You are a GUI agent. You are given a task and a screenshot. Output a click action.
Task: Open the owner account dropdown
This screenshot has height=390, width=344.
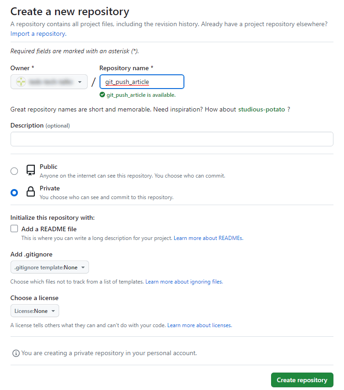click(49, 81)
